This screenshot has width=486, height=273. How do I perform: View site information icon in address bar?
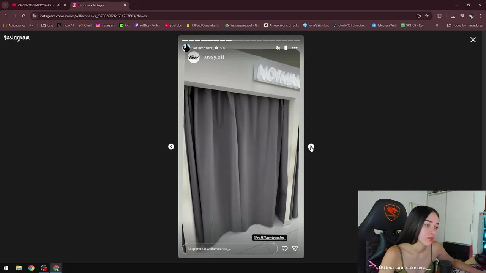click(x=35, y=16)
